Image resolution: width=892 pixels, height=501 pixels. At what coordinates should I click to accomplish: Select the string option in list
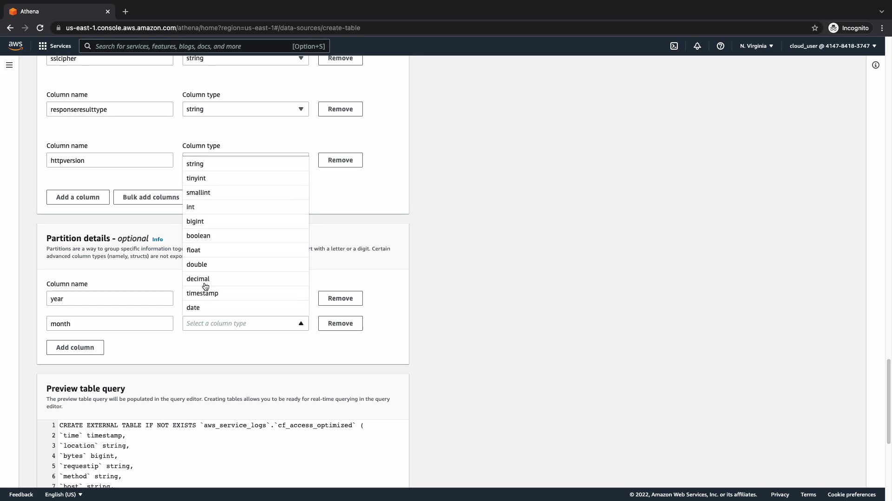click(x=195, y=164)
